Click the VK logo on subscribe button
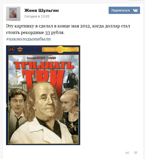Viewport: 145px width, 159px height. 135,10
